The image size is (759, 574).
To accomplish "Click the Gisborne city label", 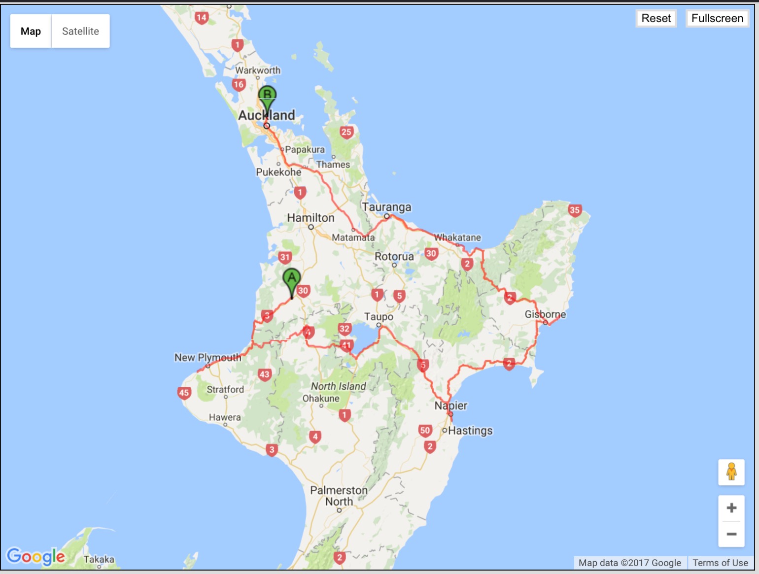I will [545, 314].
